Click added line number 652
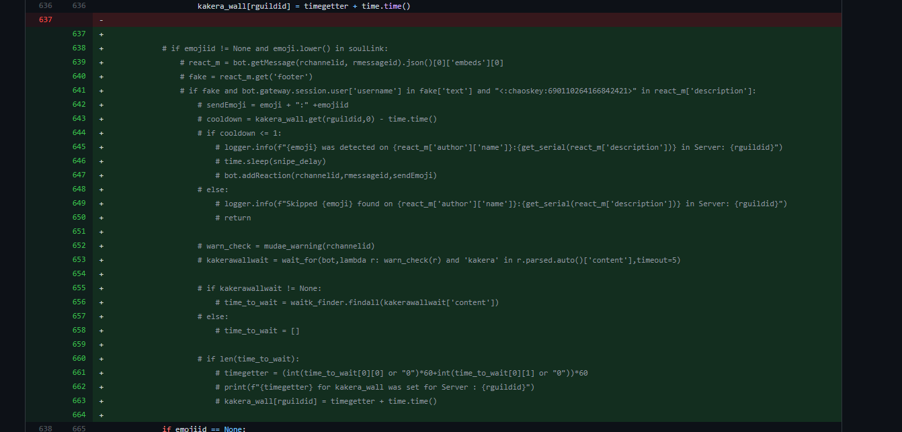 pos(79,246)
